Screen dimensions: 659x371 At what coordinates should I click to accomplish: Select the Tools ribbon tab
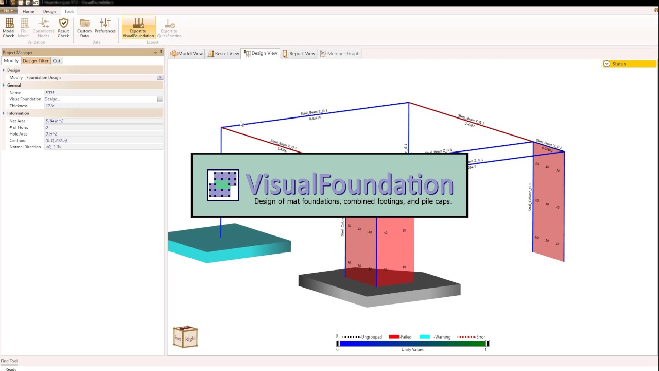click(x=69, y=11)
